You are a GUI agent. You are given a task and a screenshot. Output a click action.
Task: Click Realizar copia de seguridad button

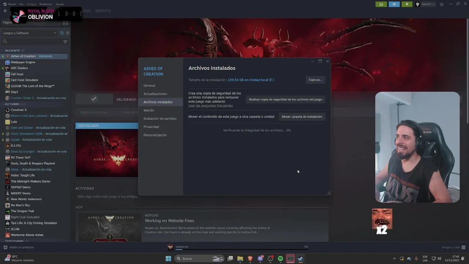pyautogui.click(x=285, y=99)
